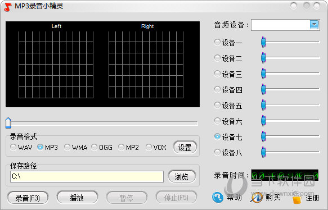Click the 播放 play button
The width and height of the screenshot is (328, 210).
pyautogui.click(x=77, y=197)
